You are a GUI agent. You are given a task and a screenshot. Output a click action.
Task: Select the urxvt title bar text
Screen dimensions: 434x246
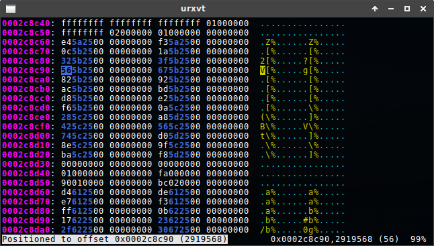[x=193, y=8]
